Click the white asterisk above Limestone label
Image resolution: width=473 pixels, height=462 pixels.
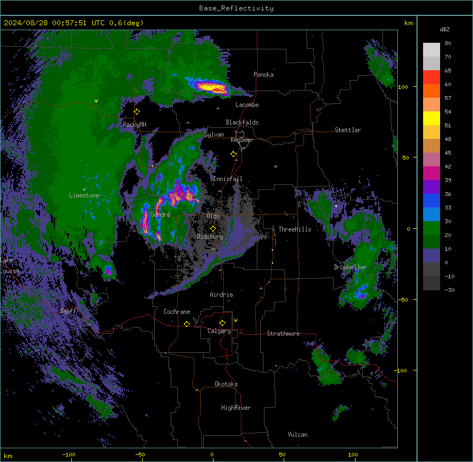(84, 190)
